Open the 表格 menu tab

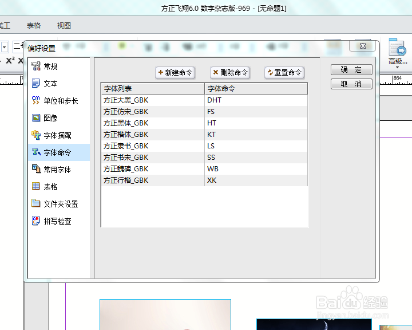point(34,26)
